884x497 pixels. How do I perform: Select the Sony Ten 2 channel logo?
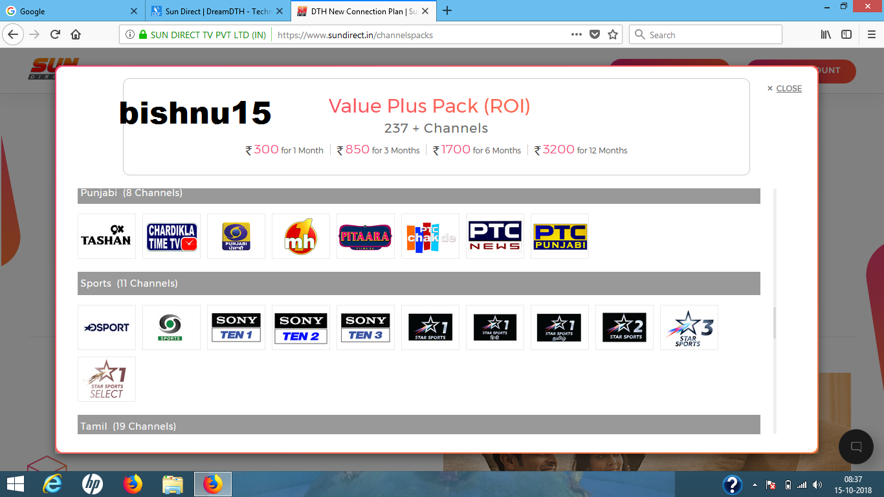coord(301,327)
